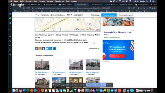Click 'Узнать подробнее' button in ad
The width and height of the screenshot is (165, 93).
click(x=117, y=56)
